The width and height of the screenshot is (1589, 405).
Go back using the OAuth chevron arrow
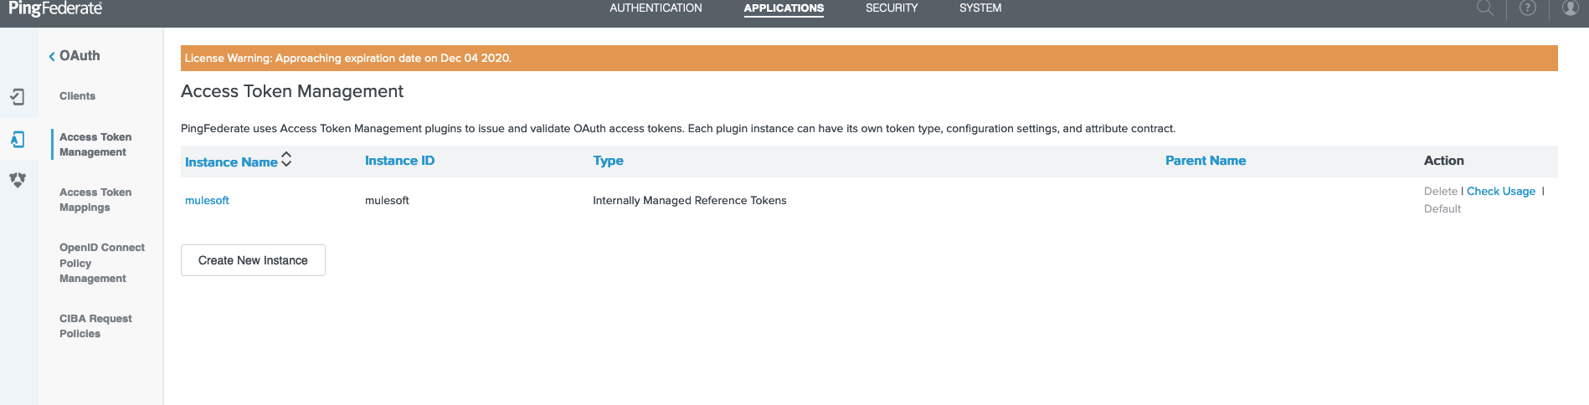pyautogui.click(x=52, y=56)
